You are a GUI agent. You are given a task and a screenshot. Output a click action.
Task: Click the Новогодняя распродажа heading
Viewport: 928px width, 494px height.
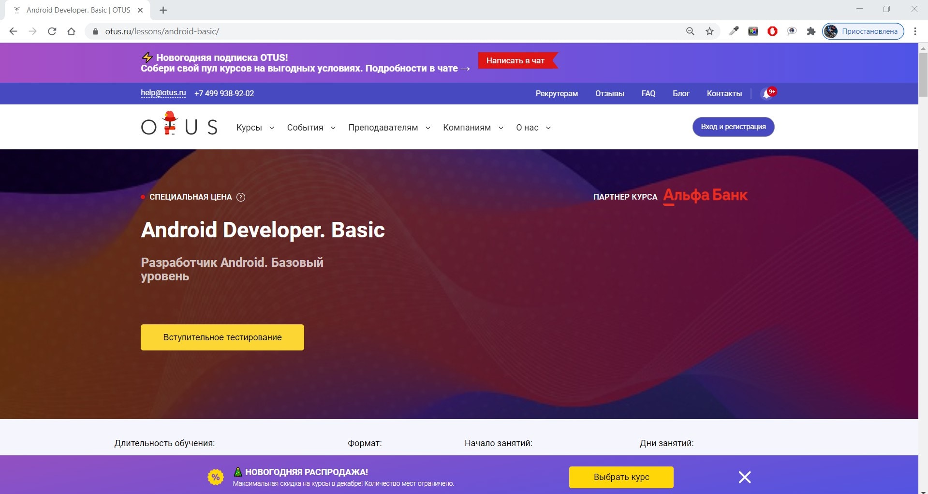(307, 472)
